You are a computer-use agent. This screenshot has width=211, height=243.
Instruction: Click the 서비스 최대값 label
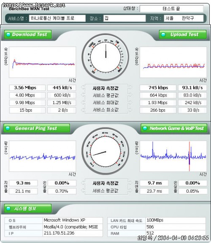tap(105, 102)
